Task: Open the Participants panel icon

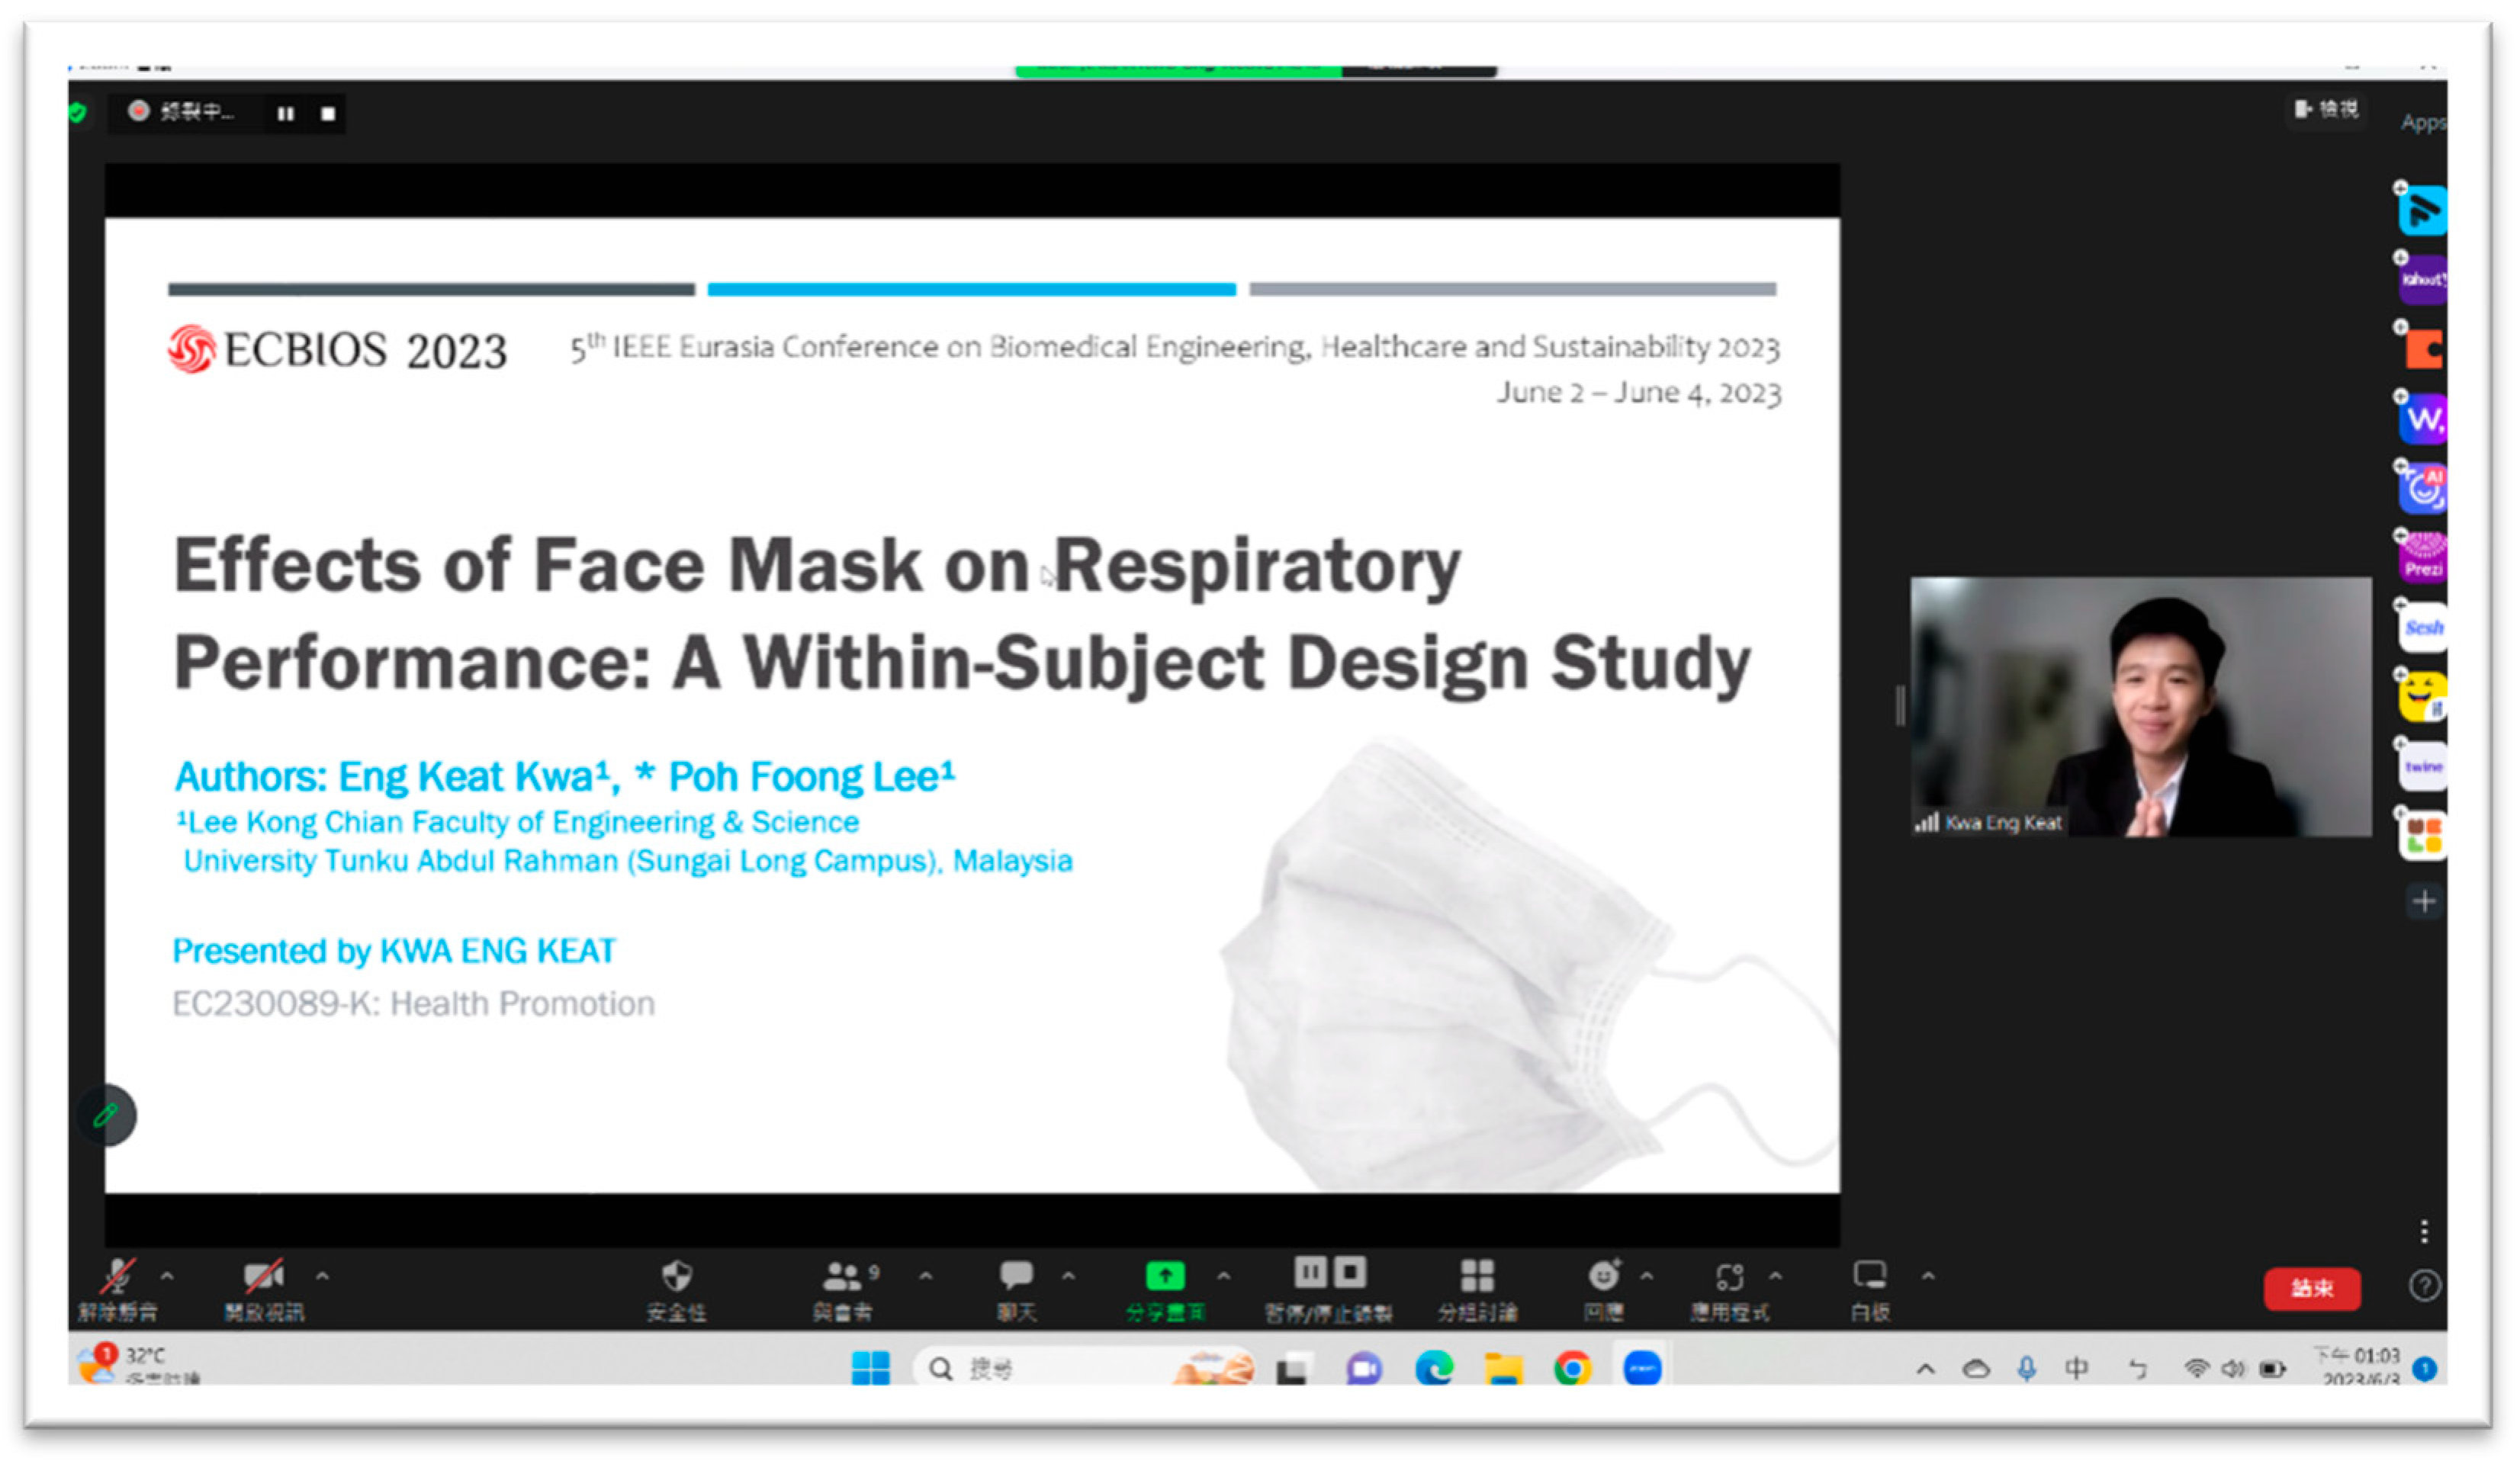Action: pyautogui.click(x=842, y=1277)
